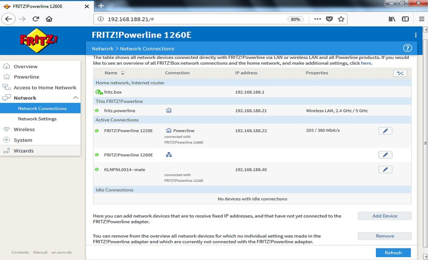This screenshot has width=428, height=260.
Task: Click the Add Device button
Action: (x=385, y=216)
